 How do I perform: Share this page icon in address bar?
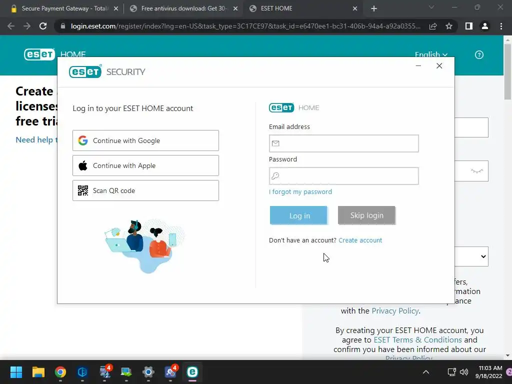click(x=433, y=26)
